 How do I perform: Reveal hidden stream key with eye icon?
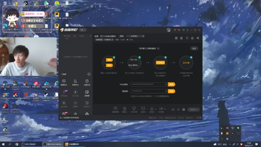pos(166,91)
